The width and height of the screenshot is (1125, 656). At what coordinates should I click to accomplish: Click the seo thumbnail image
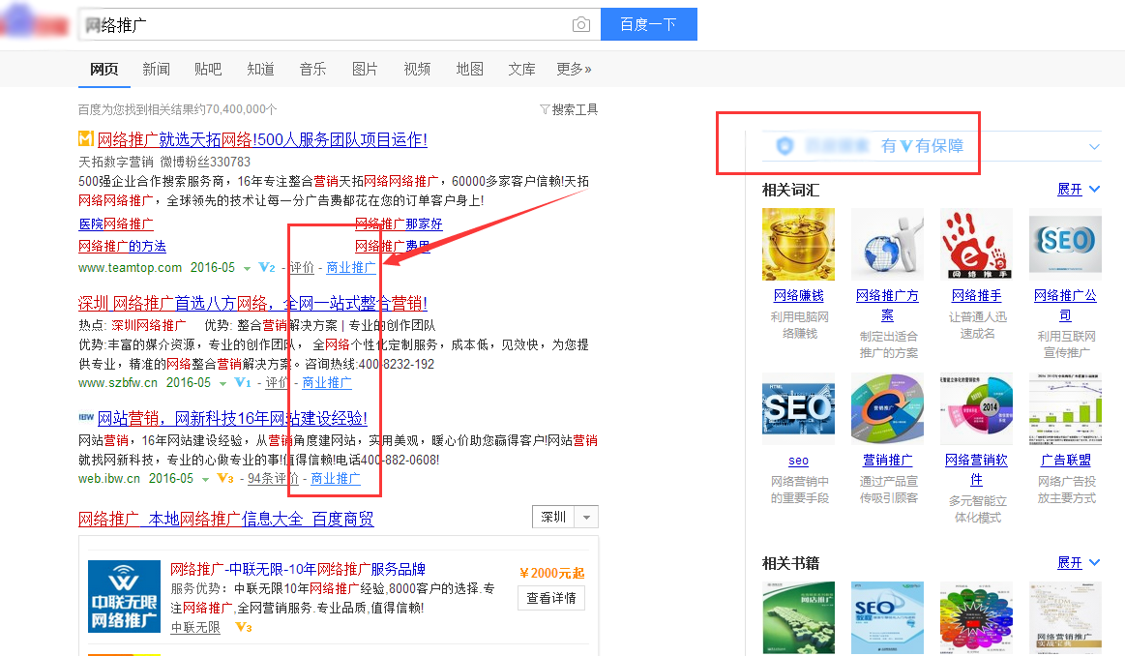pyautogui.click(x=799, y=408)
